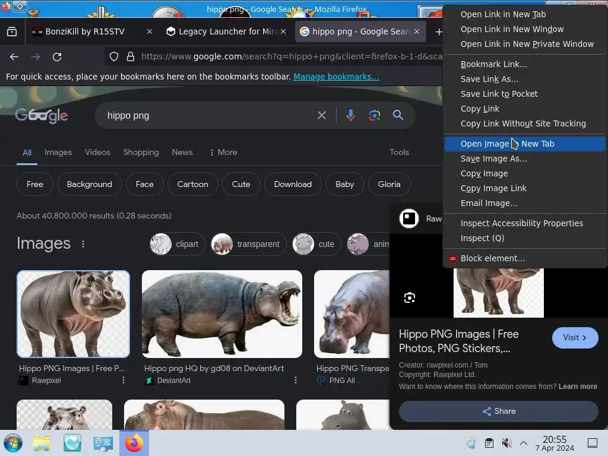Click the Manage bookmarks link
The width and height of the screenshot is (608, 456).
(x=336, y=77)
